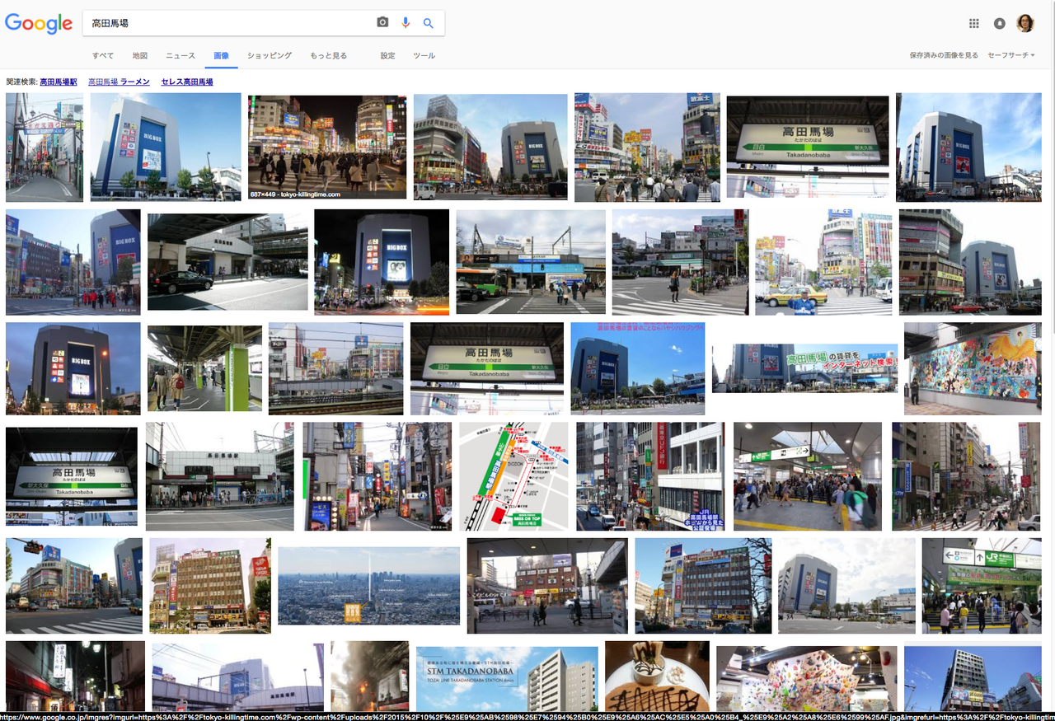Image resolution: width=1055 pixels, height=721 pixels.
Task: Open the crowded station concourse thumbnail
Action: point(808,476)
